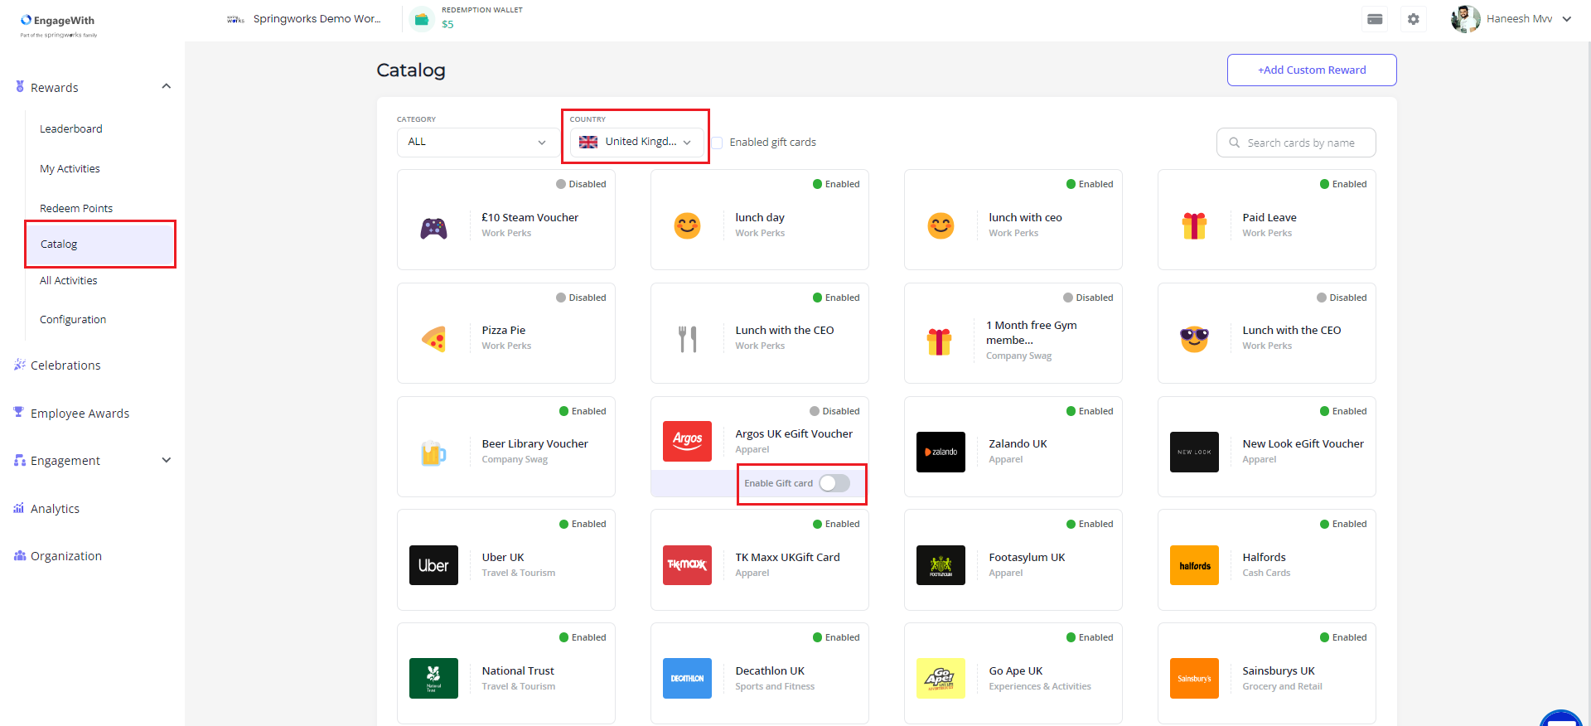Click the Pizza Pie slice icon
The image size is (1591, 726).
pyautogui.click(x=433, y=338)
